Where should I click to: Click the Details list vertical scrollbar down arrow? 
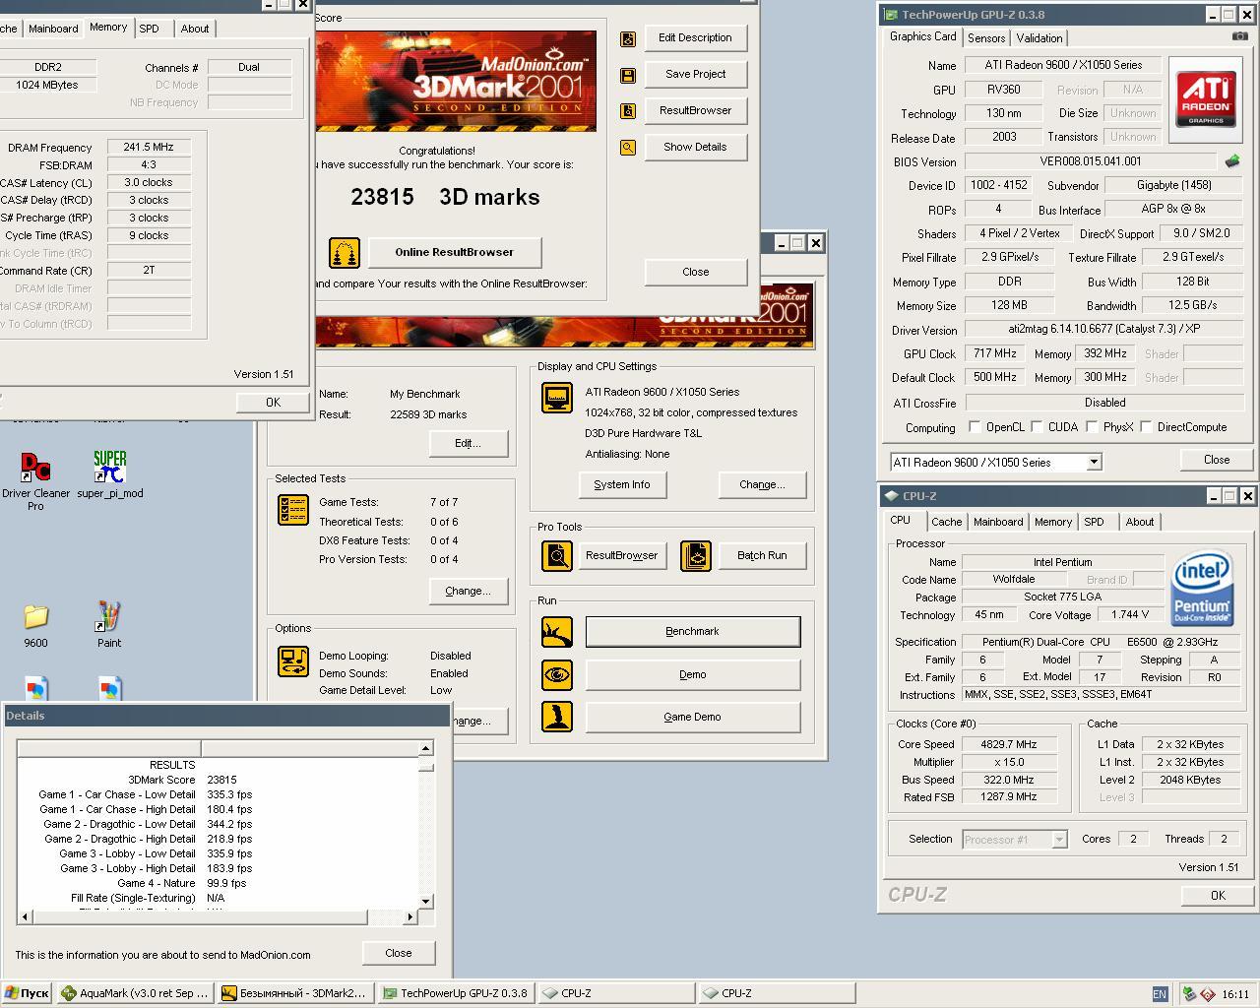(426, 901)
